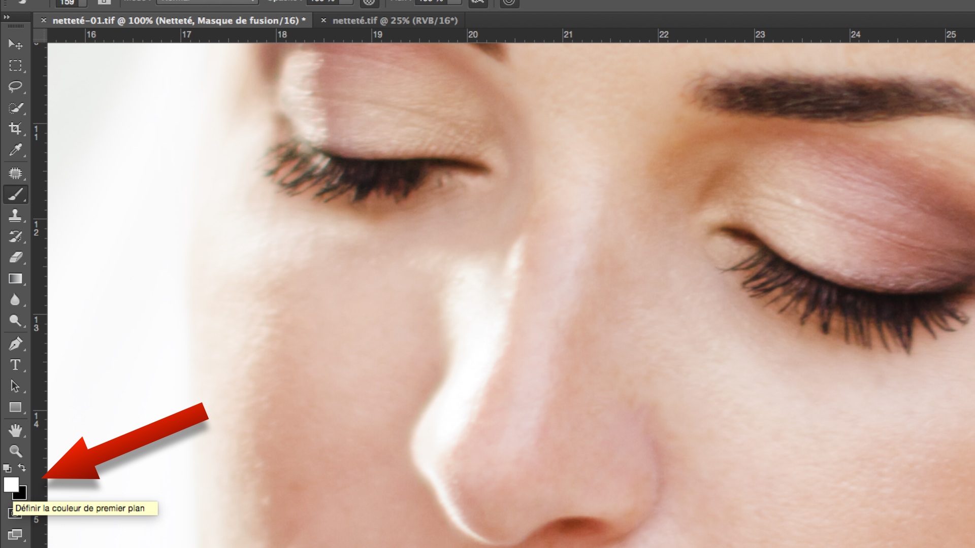Close the netteté-01.tif document tab

click(x=44, y=20)
